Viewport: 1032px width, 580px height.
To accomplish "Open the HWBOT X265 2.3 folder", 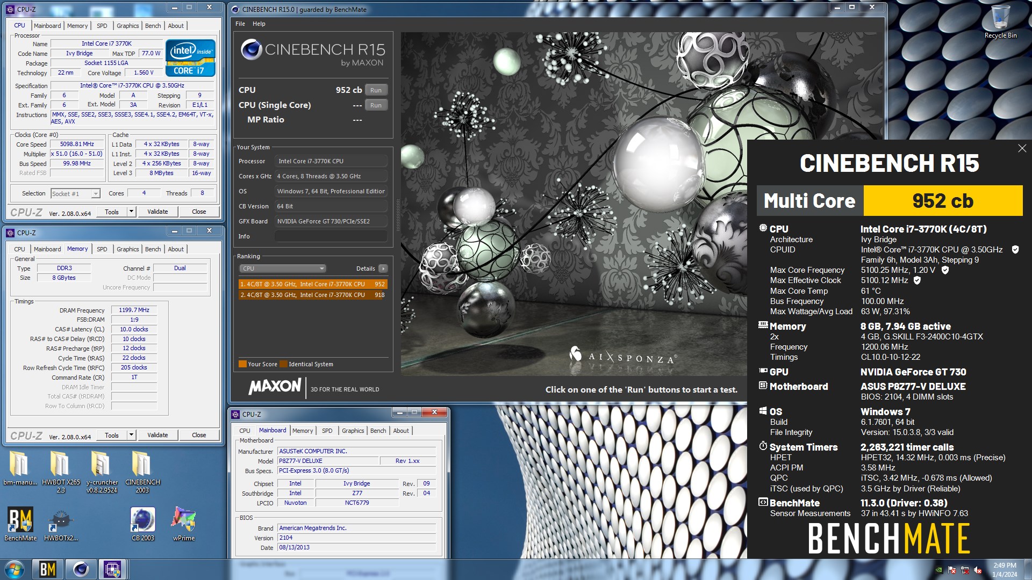I will coord(61,472).
